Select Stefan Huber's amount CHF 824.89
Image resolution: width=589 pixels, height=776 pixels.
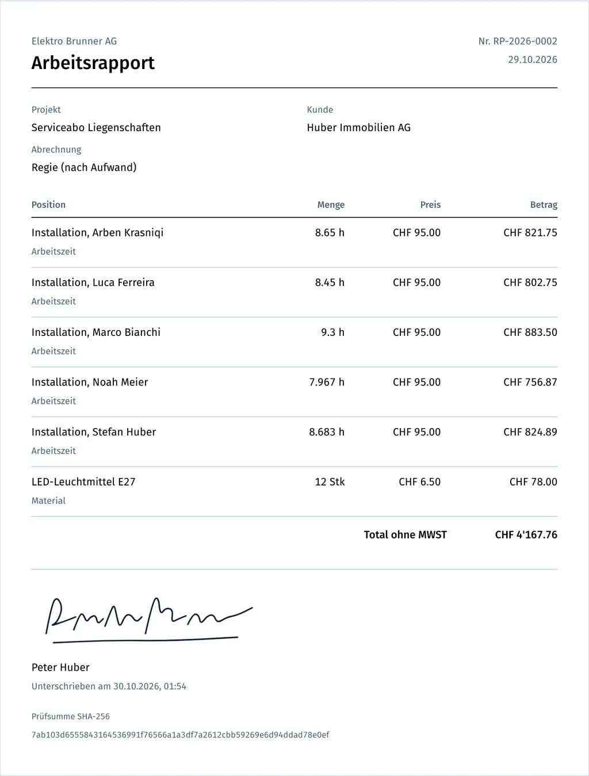click(530, 432)
